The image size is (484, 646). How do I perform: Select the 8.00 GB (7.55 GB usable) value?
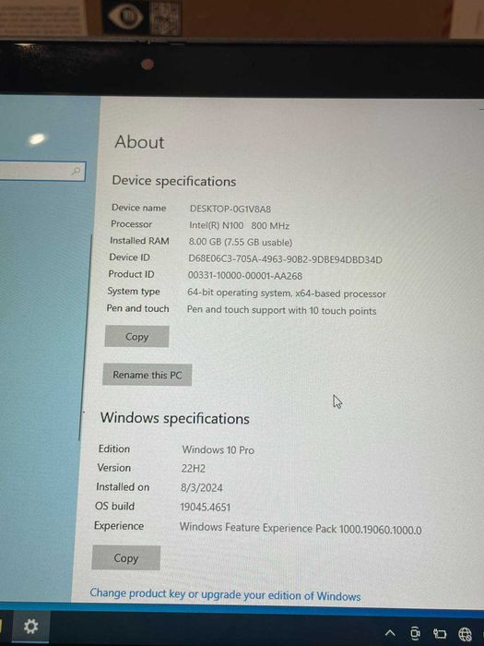(241, 242)
